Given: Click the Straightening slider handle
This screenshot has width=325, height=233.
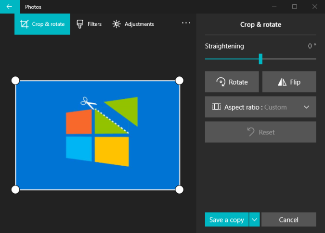Looking at the screenshot, I should point(260,59).
